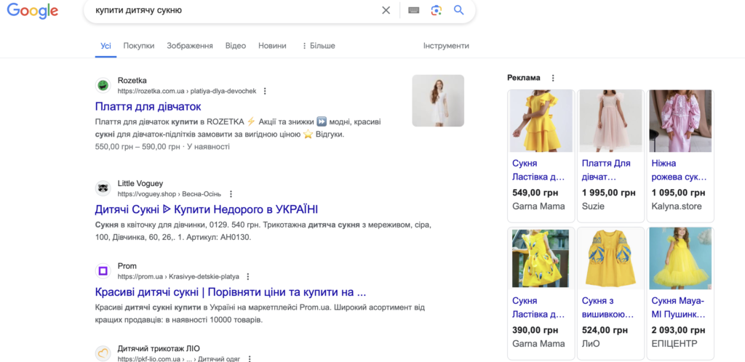
Task: Open fluffy yellow dress image by ЕПІЦЕНТР
Action: (x=680, y=258)
